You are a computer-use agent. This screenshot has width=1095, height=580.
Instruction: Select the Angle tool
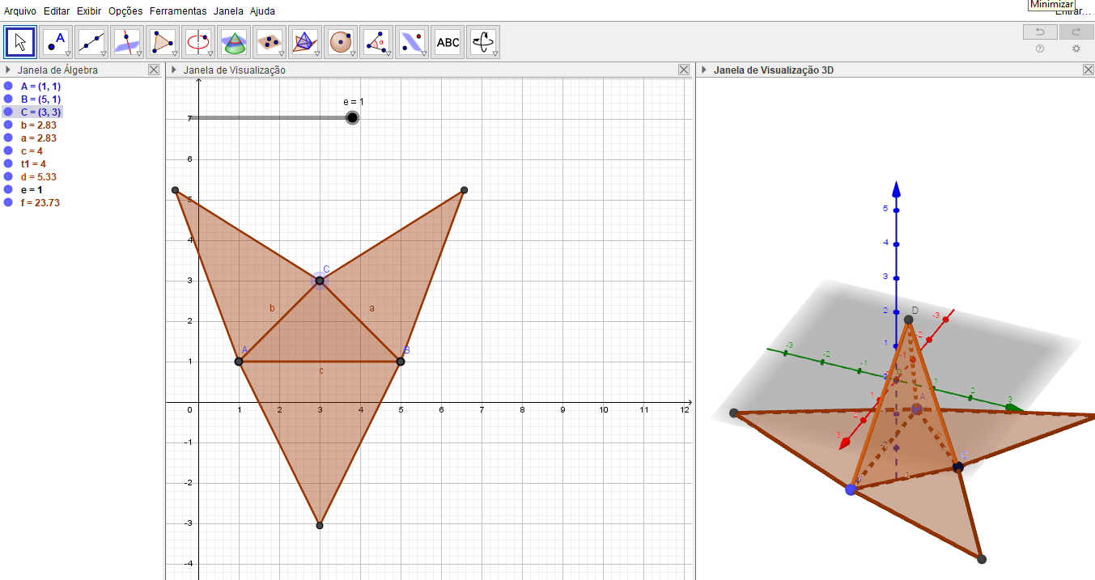click(x=376, y=41)
